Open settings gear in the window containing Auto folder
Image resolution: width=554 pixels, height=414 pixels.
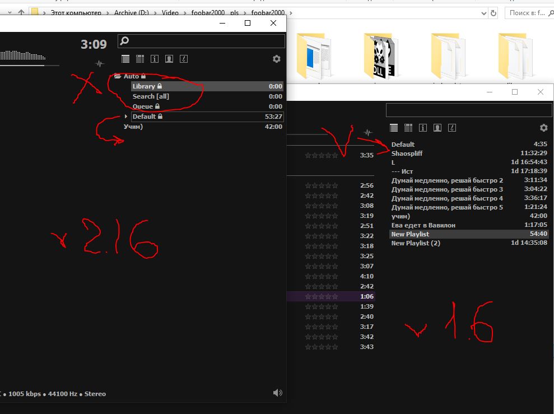point(276,59)
